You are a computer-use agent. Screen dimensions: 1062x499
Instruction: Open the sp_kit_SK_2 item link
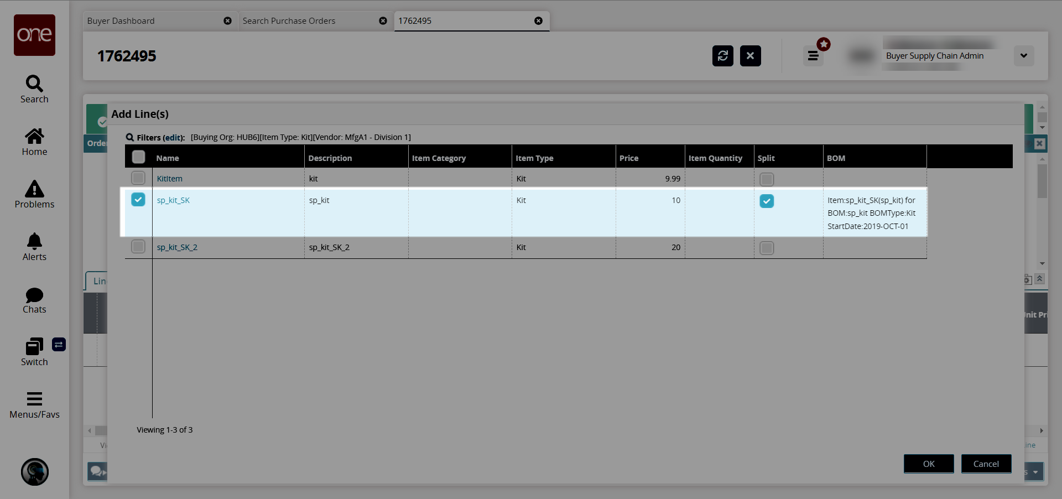(x=177, y=247)
